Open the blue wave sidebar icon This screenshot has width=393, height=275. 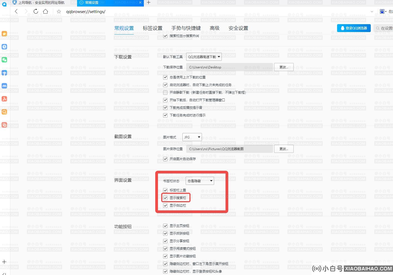tap(4, 86)
